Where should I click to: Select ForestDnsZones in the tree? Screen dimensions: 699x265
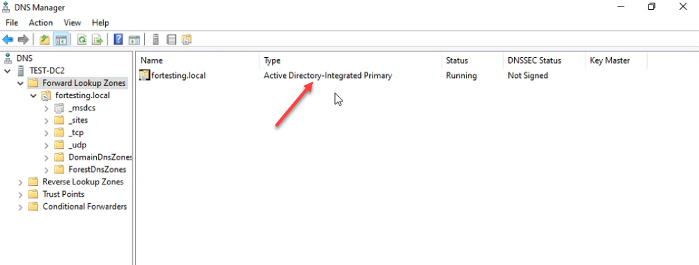pyautogui.click(x=97, y=170)
